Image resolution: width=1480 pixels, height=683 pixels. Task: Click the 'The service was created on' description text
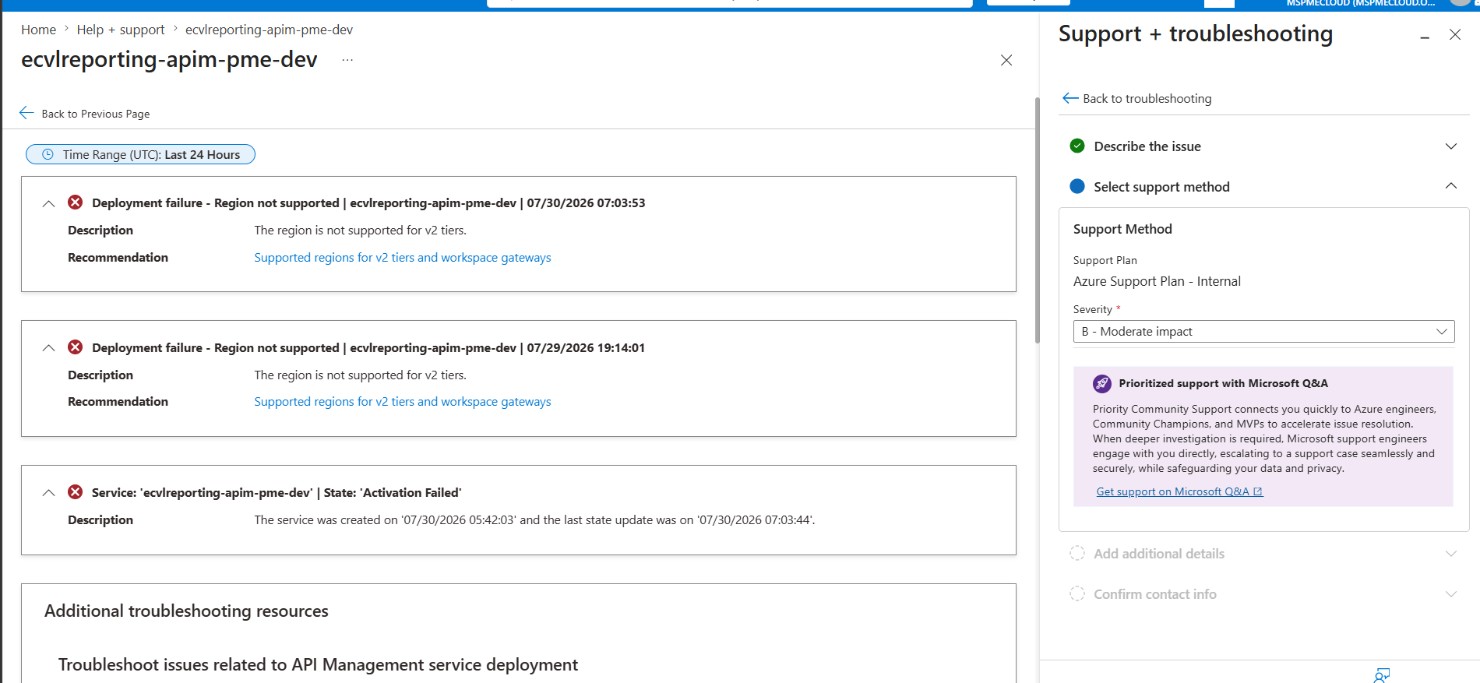tap(534, 519)
